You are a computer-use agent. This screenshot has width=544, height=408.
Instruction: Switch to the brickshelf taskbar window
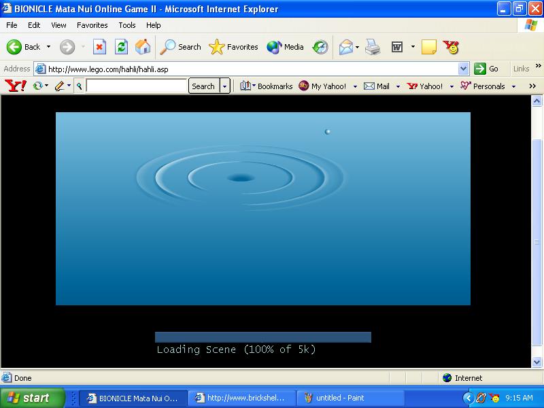click(241, 398)
